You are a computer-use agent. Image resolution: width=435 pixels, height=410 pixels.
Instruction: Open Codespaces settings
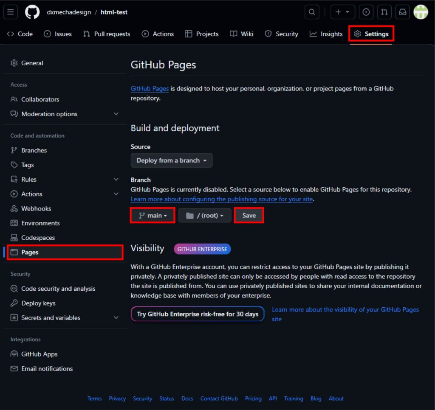coord(65,238)
